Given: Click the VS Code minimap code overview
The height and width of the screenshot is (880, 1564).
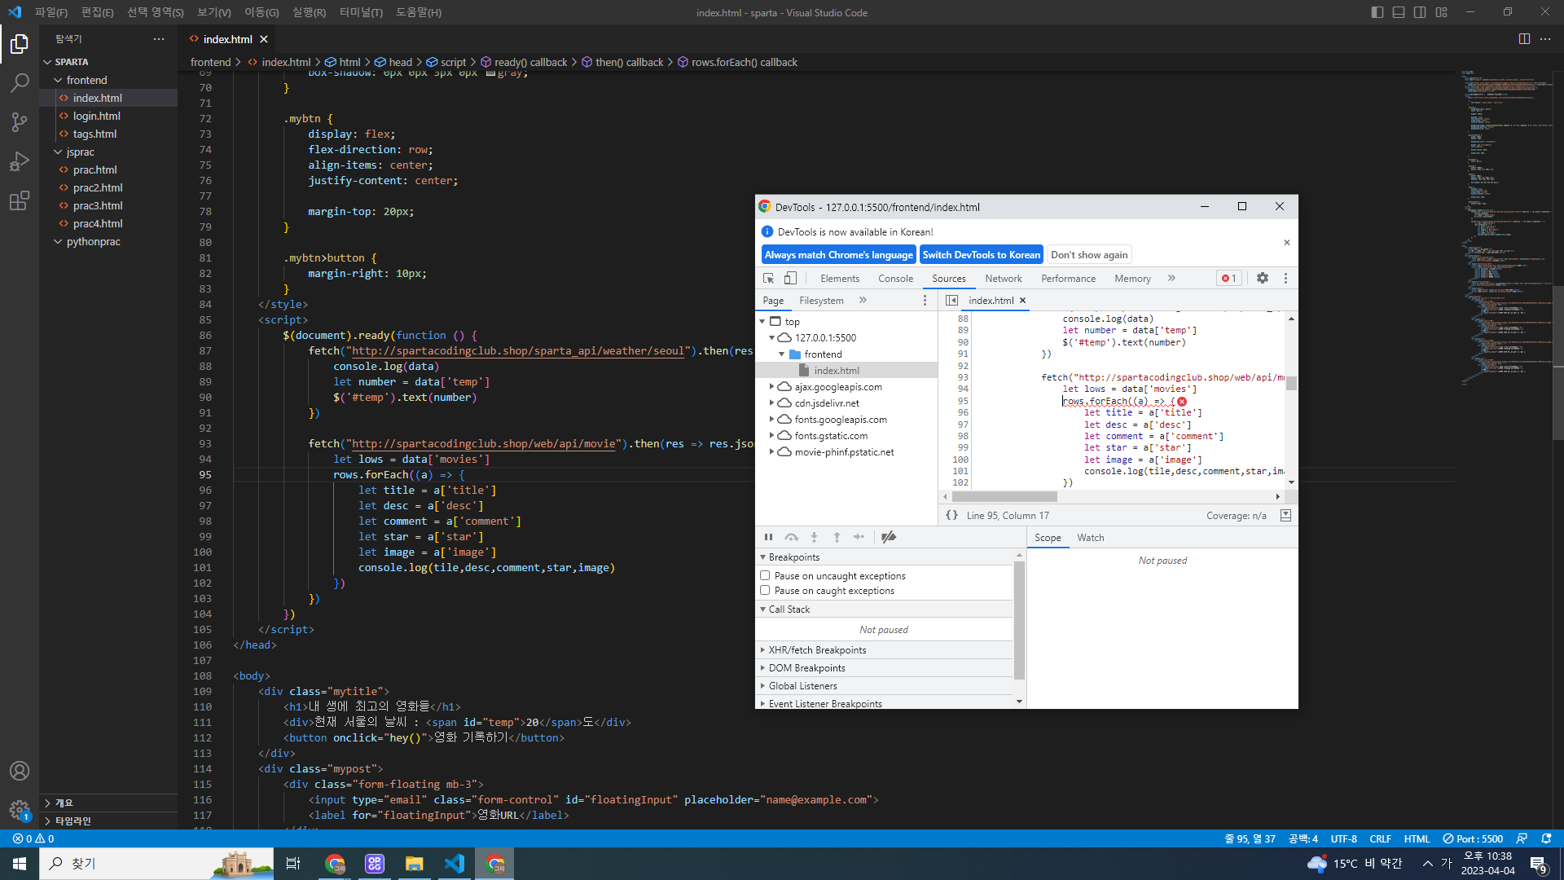Looking at the screenshot, I should click(x=1507, y=228).
